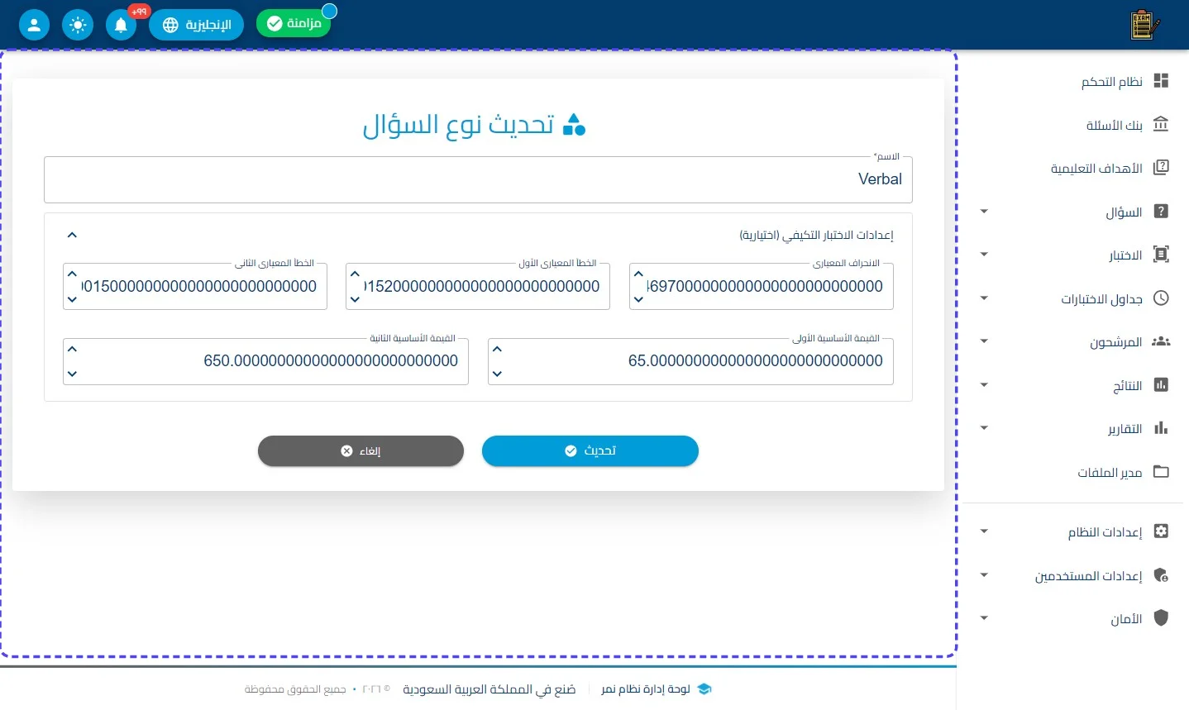The image size is (1189, 710).
Task: Click the السؤال question mark icon
Action: pos(1161,212)
